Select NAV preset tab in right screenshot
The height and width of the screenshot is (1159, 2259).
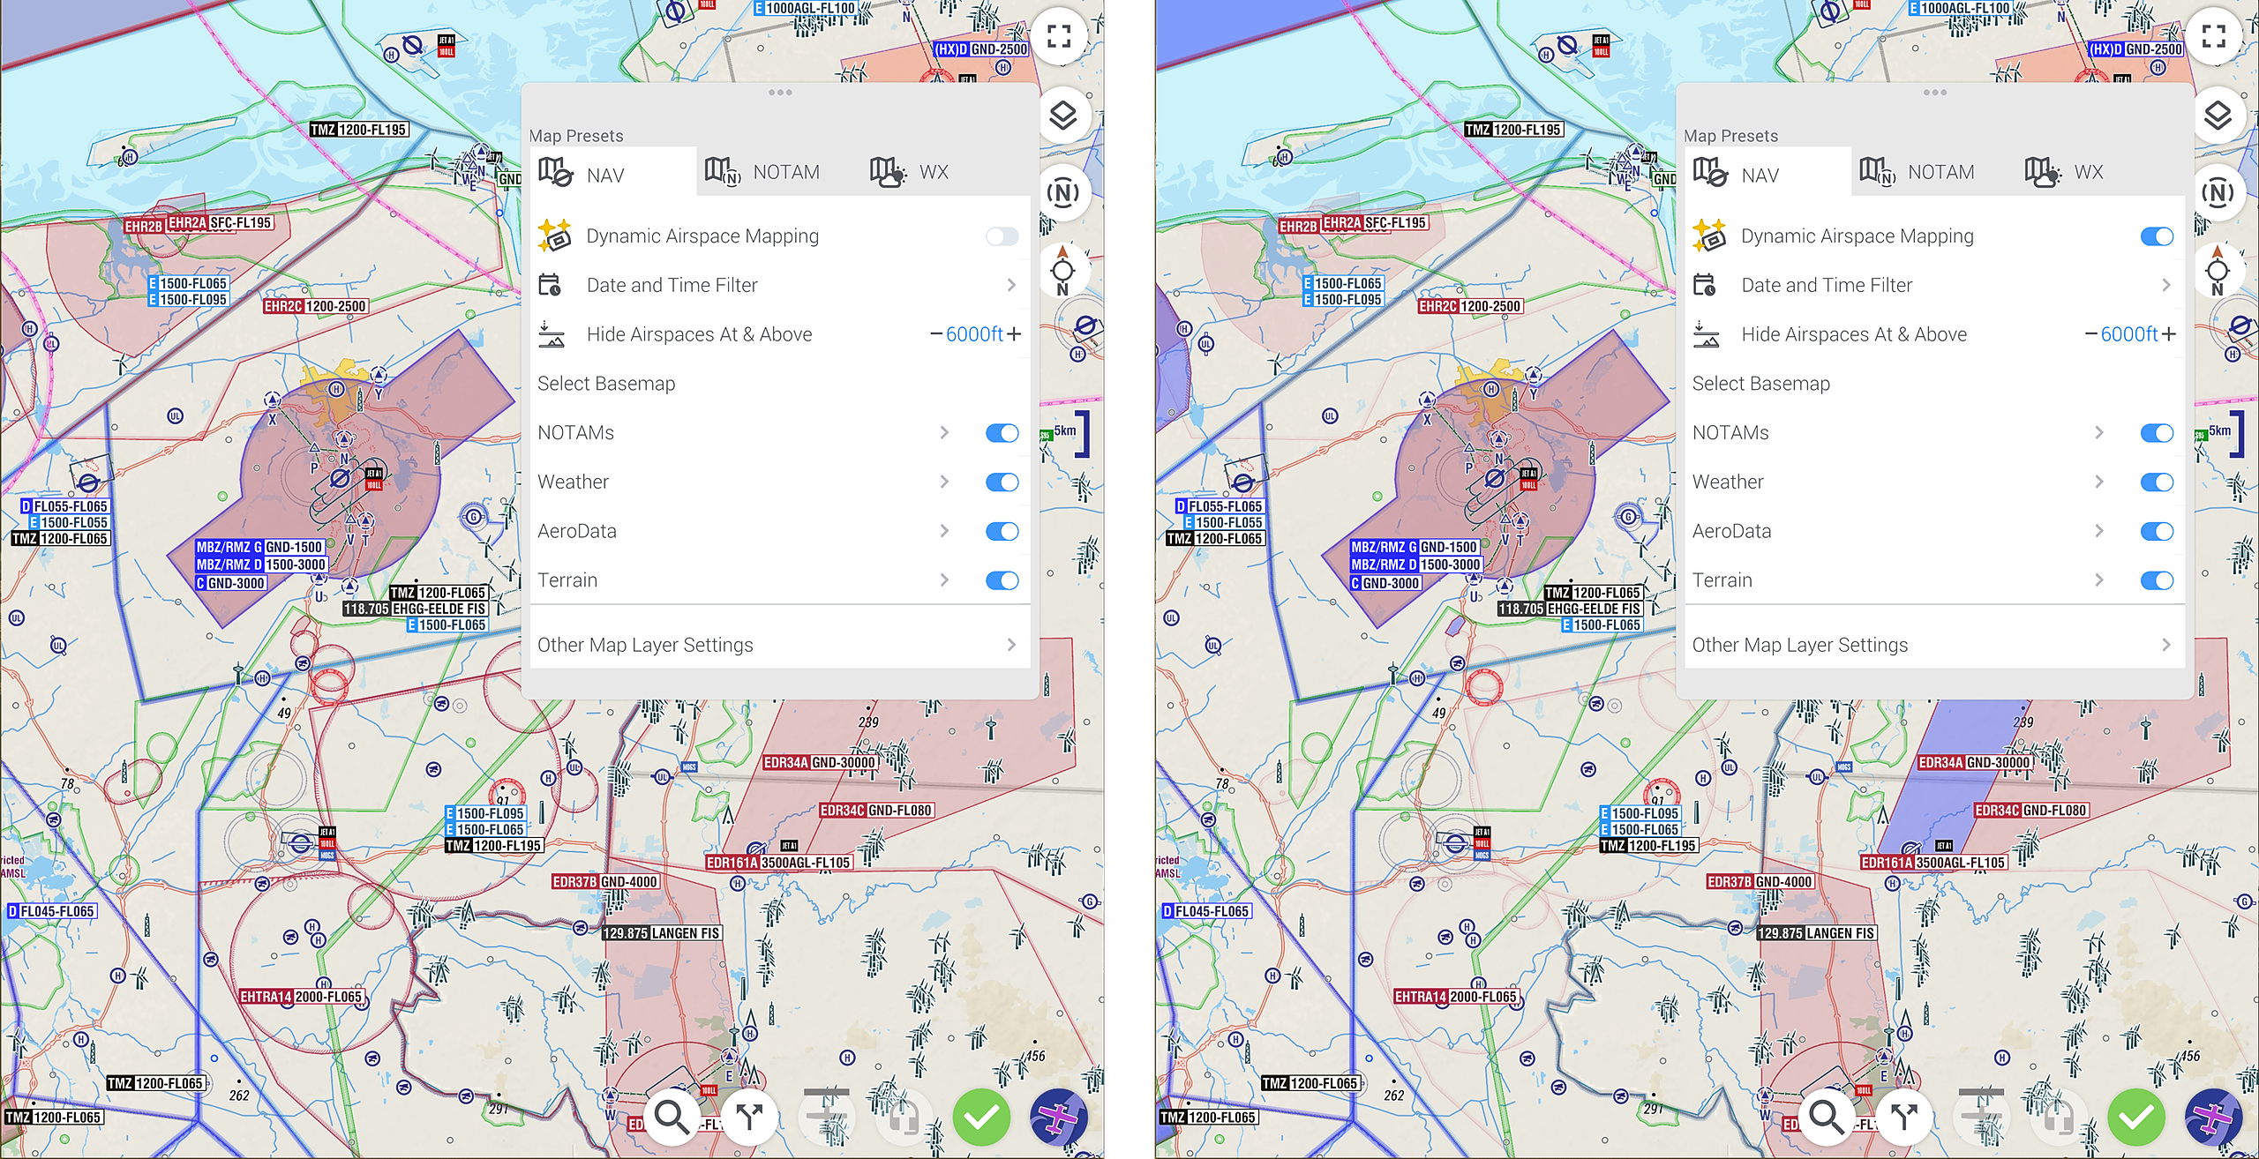pyautogui.click(x=1768, y=172)
